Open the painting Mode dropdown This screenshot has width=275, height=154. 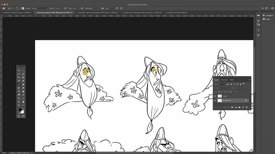(x=40, y=8)
